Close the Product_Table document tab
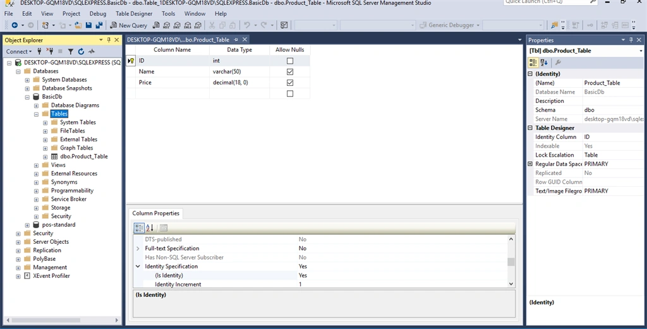This screenshot has height=329, width=647. tap(245, 40)
